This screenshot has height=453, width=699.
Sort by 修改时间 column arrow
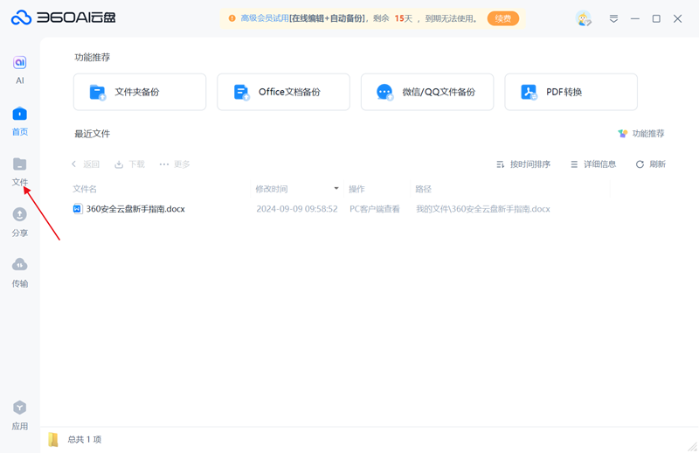pos(336,189)
